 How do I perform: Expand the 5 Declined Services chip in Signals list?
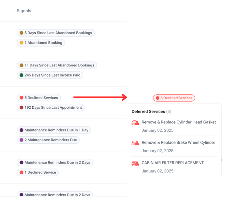click(x=39, y=98)
